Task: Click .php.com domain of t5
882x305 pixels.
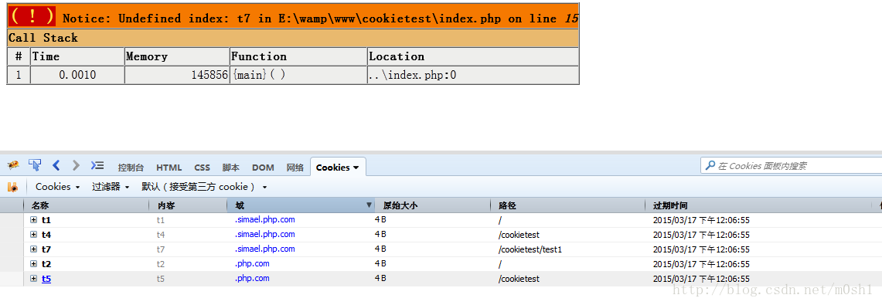Action: tap(252, 278)
